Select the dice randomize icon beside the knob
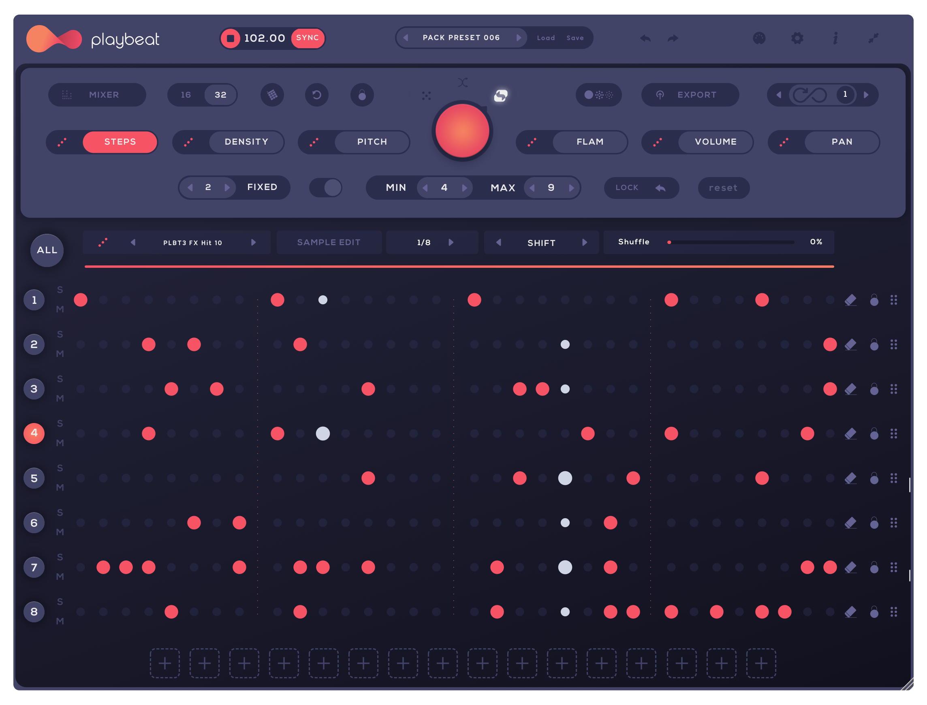 (426, 96)
